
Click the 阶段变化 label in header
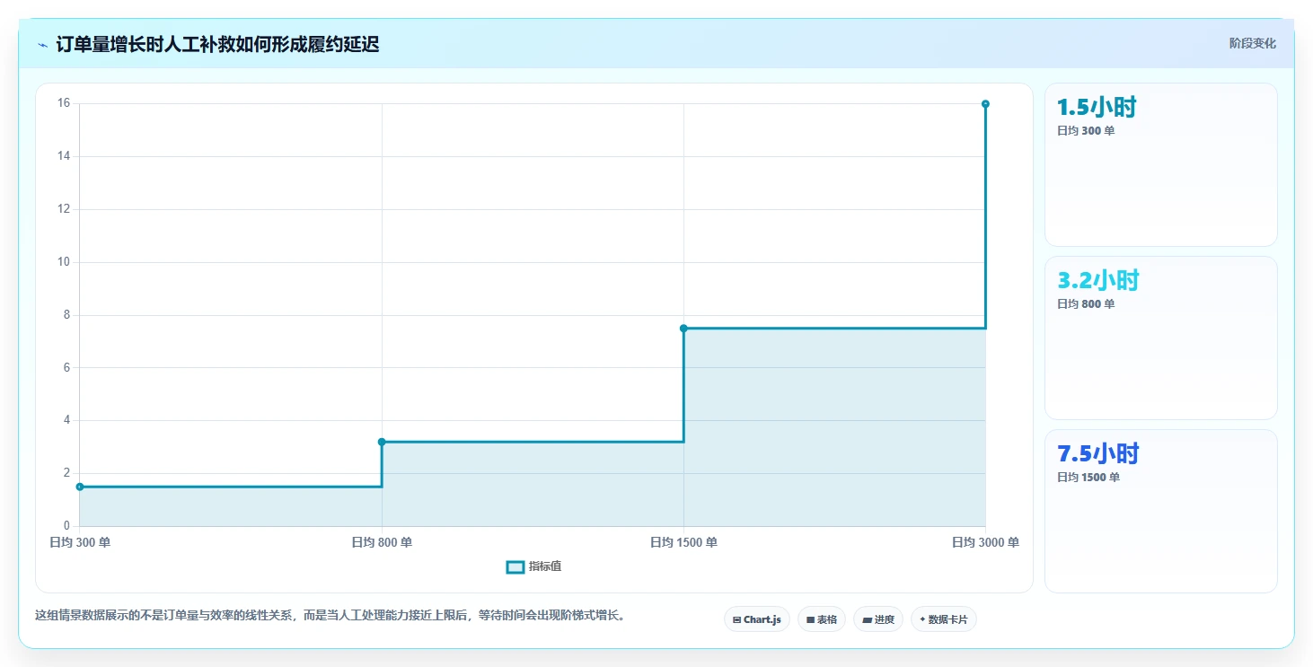[x=1252, y=44]
